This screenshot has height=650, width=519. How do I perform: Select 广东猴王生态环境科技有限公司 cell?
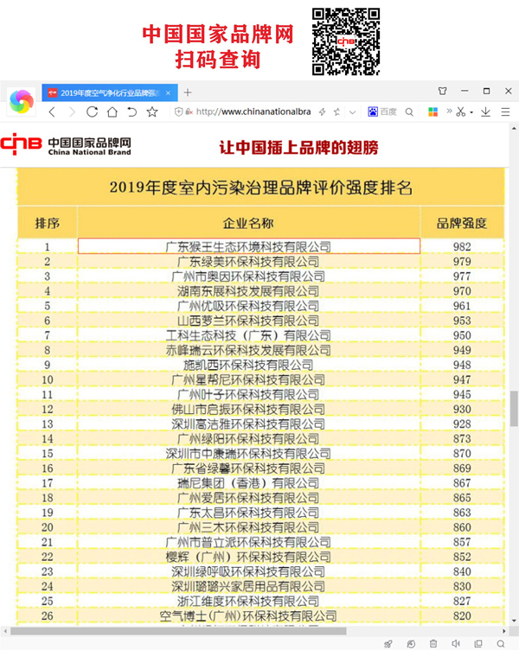coord(248,246)
